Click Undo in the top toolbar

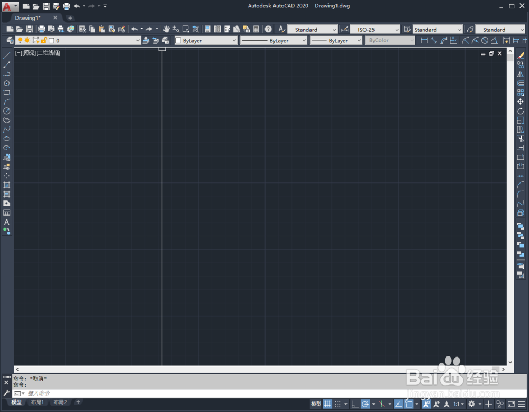tap(77, 6)
